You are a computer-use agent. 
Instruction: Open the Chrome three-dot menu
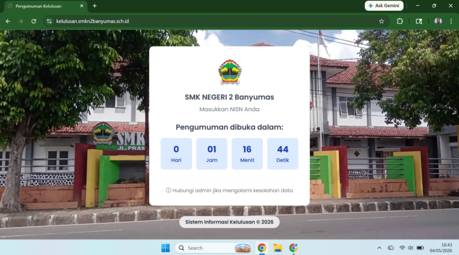[451, 21]
